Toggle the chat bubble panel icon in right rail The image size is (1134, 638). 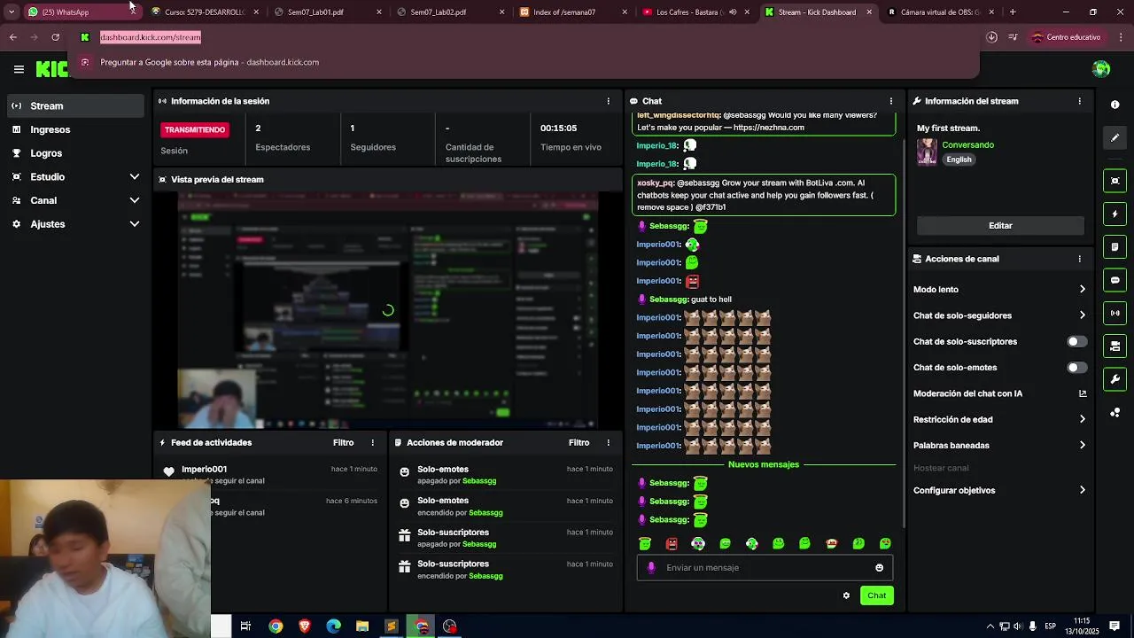tap(1115, 280)
